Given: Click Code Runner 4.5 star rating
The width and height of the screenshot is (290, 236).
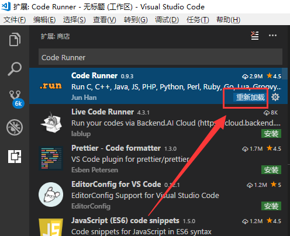Looking at the screenshot, I should click(274, 76).
